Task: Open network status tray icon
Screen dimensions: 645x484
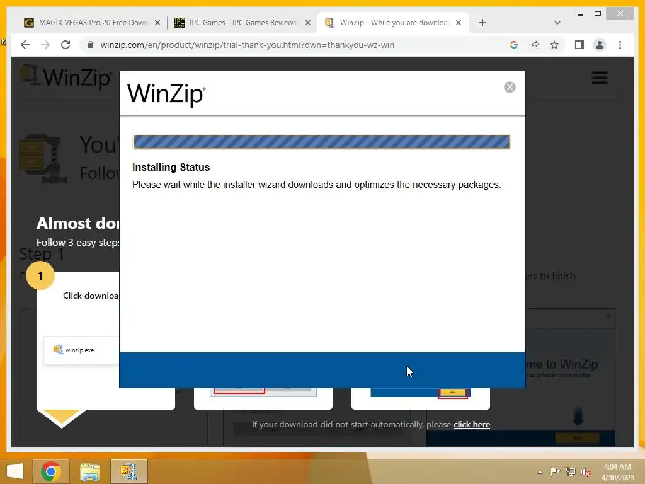Action: coord(571,472)
